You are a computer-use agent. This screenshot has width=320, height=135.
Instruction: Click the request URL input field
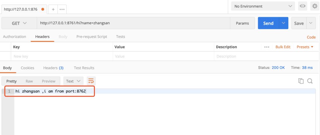pyautogui.click(x=133, y=23)
